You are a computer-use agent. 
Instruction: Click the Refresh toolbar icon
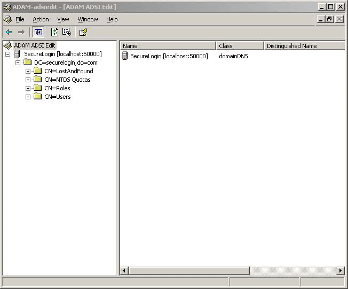54,32
